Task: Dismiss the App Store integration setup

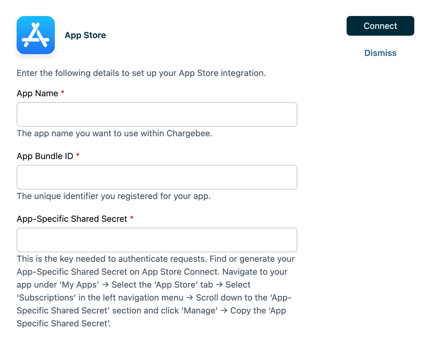Action: tap(380, 53)
